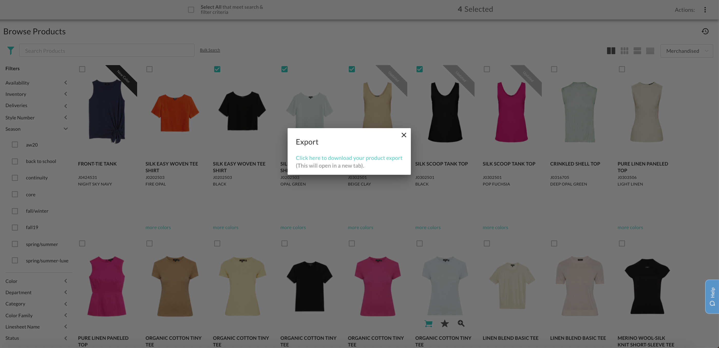
Task: Open the history clock icon
Action: [705, 31]
